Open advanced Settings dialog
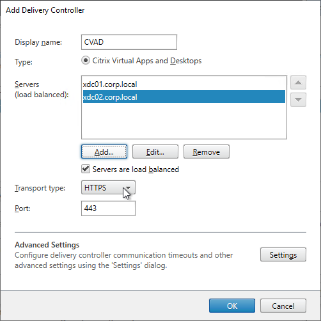Screen dimensions: 321x321 [283, 254]
